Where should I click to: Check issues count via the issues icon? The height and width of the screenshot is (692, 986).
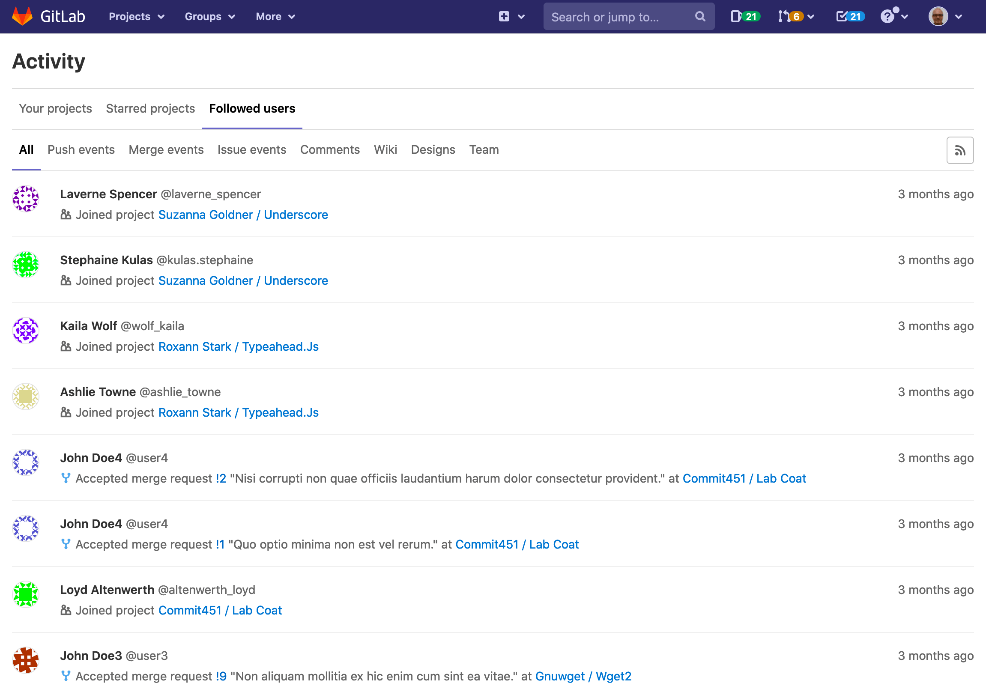click(x=738, y=16)
